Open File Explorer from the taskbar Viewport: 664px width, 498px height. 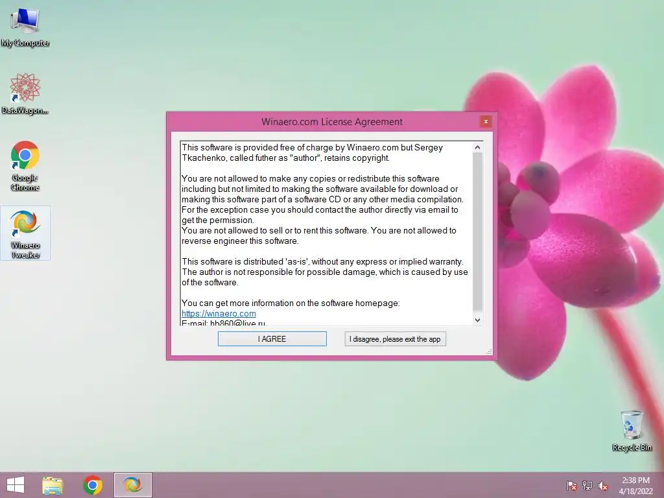53,485
